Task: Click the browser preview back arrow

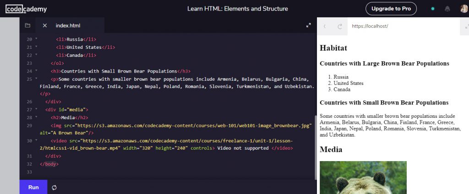Action: point(325,26)
